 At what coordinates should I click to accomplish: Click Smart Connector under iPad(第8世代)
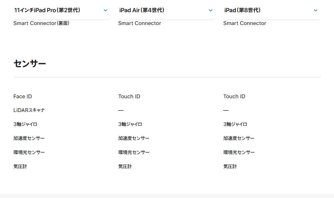(x=245, y=23)
